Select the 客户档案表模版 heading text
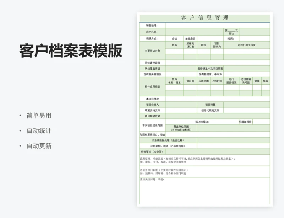Screen dimensions: 284x218 [x=71, y=50]
